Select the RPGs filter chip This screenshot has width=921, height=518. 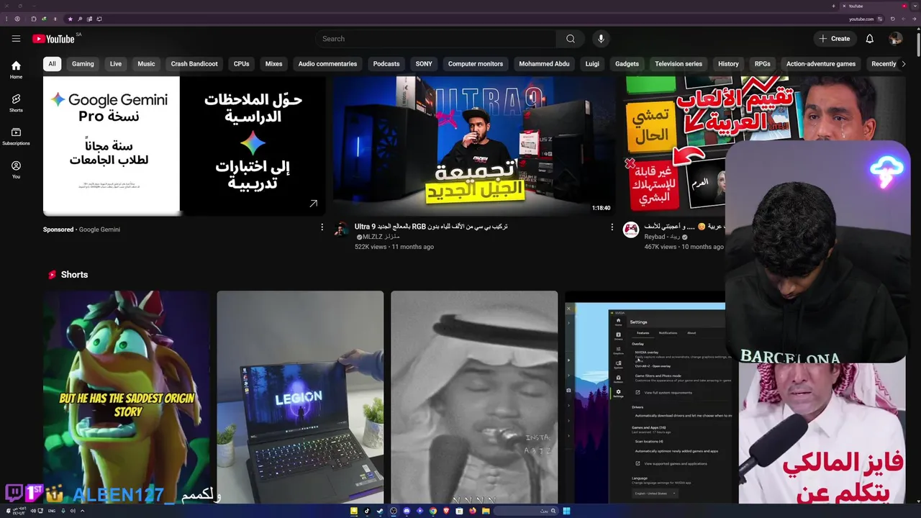(x=762, y=64)
